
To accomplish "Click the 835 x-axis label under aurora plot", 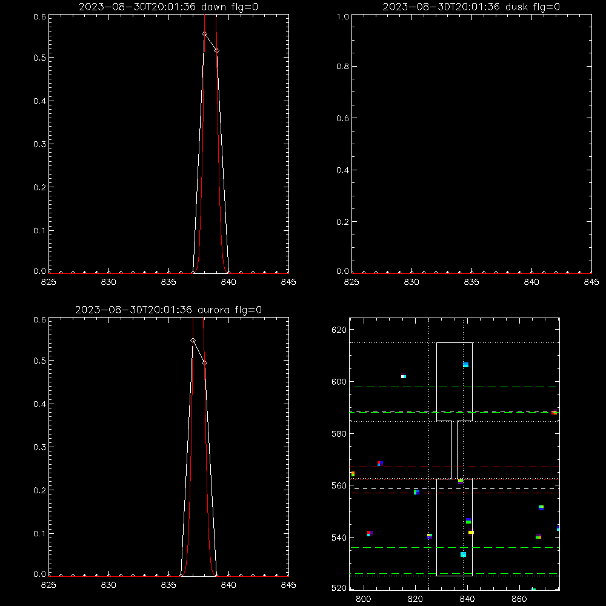I will (168, 585).
